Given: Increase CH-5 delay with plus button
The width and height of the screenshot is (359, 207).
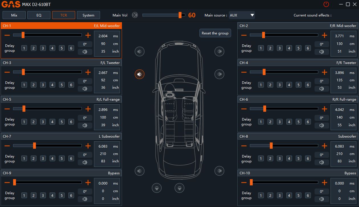Looking at the screenshot, I should [88, 109].
